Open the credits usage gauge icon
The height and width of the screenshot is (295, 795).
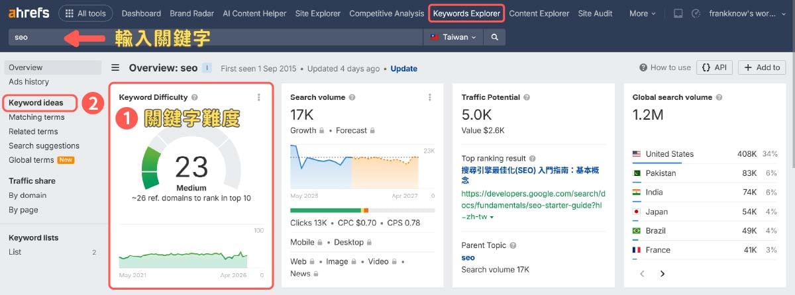point(696,13)
